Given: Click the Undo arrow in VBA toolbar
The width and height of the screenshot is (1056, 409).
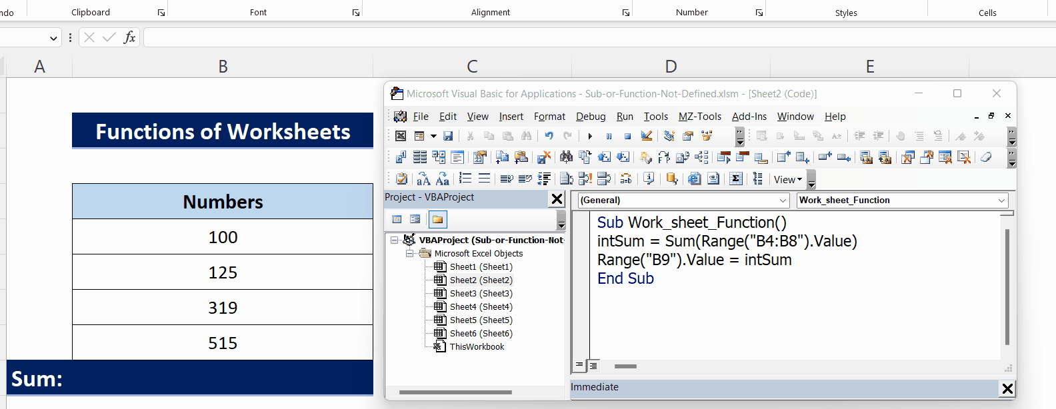Looking at the screenshot, I should click(x=549, y=136).
